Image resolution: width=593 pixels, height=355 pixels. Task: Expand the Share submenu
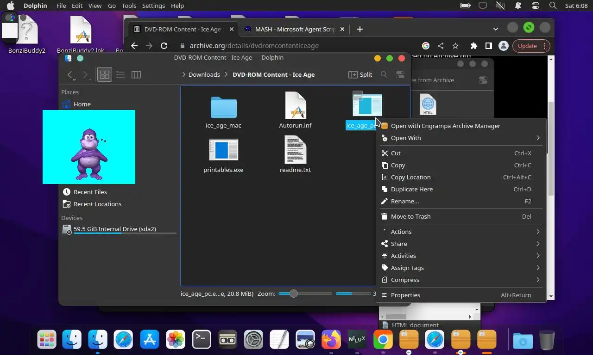461,244
